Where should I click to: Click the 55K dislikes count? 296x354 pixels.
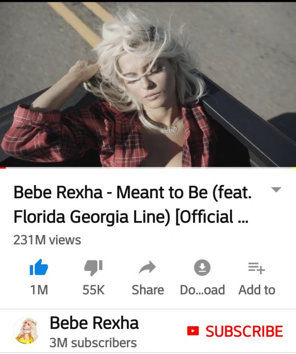(x=93, y=290)
